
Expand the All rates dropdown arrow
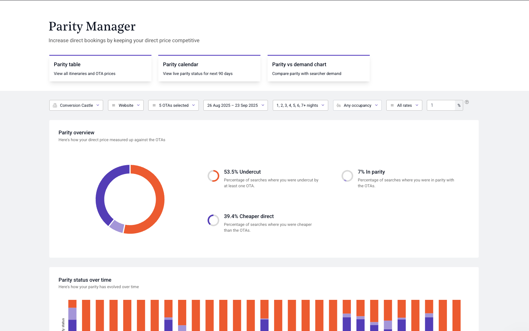417,105
